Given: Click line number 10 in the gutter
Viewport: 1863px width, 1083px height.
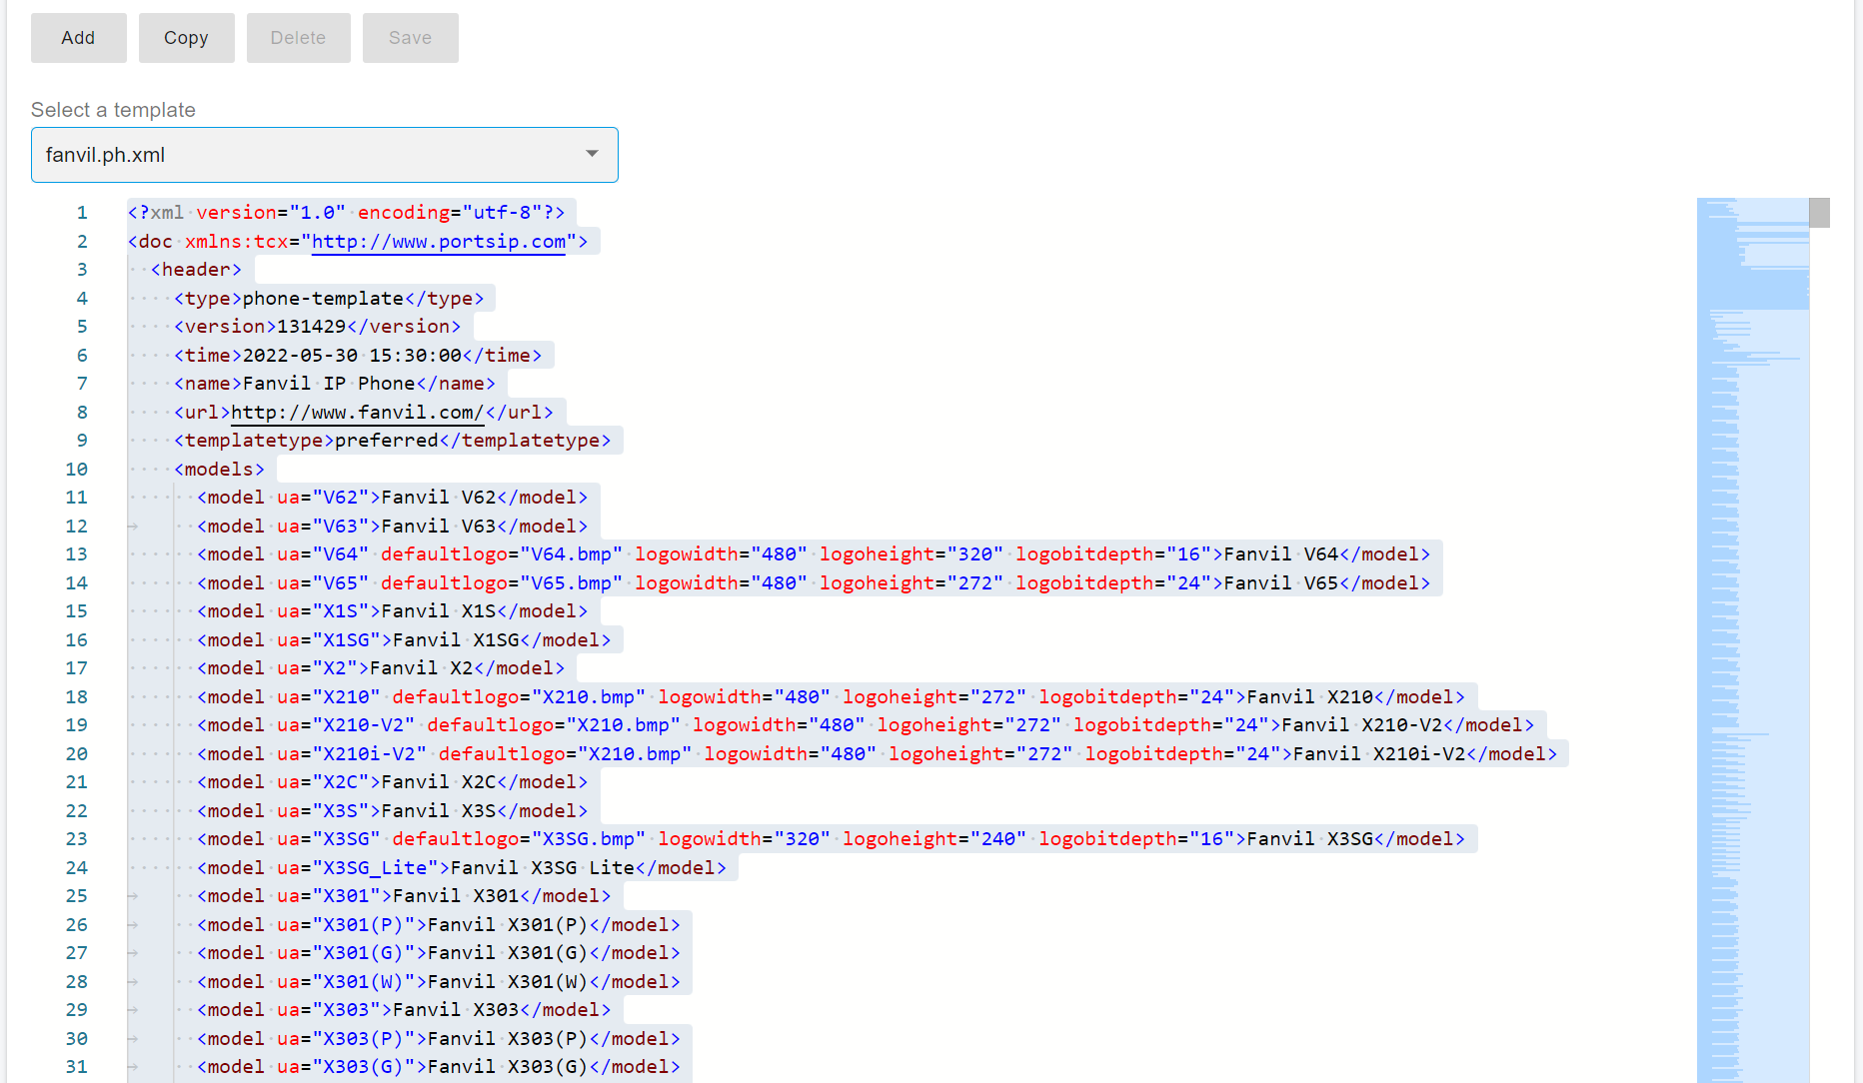Looking at the screenshot, I should coord(77,470).
